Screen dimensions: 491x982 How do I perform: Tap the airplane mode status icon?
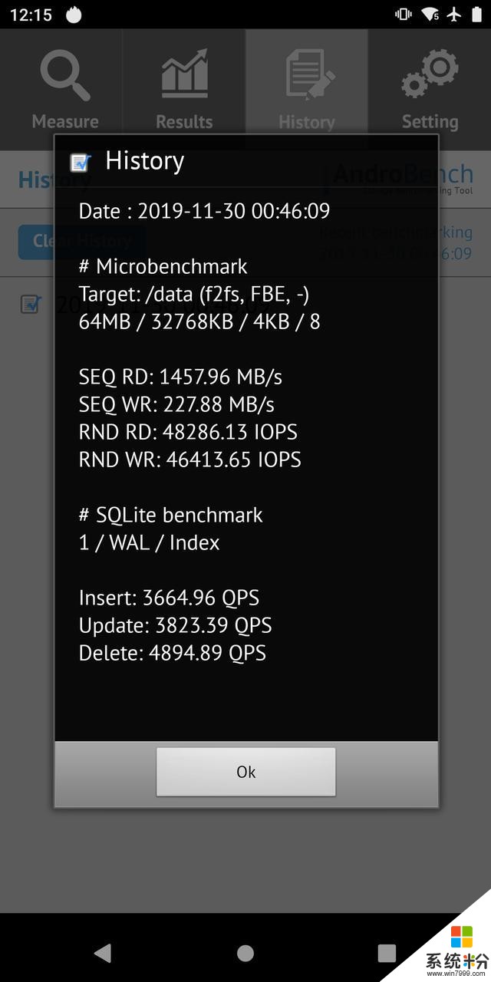click(x=456, y=15)
